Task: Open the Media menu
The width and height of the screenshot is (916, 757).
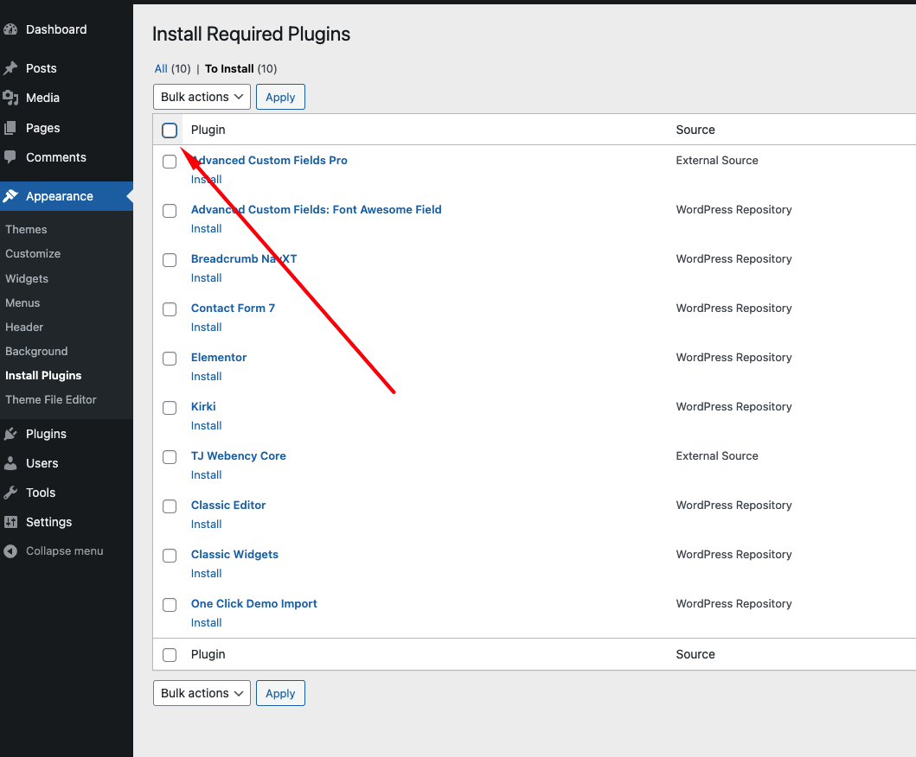Action: pyautogui.click(x=42, y=98)
